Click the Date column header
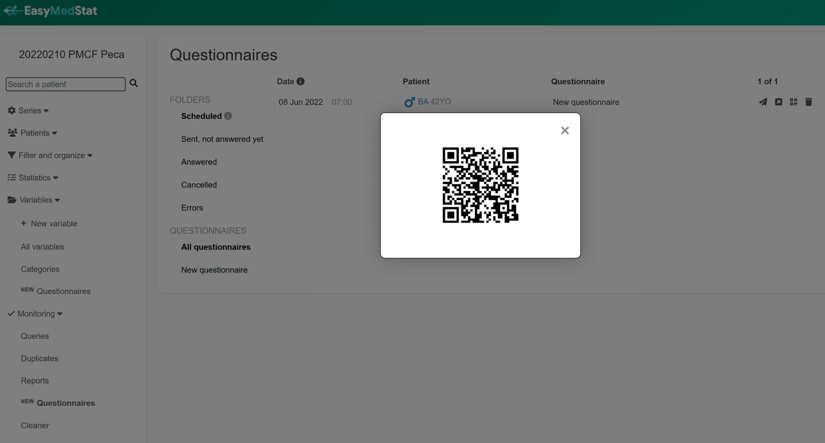 [285, 82]
